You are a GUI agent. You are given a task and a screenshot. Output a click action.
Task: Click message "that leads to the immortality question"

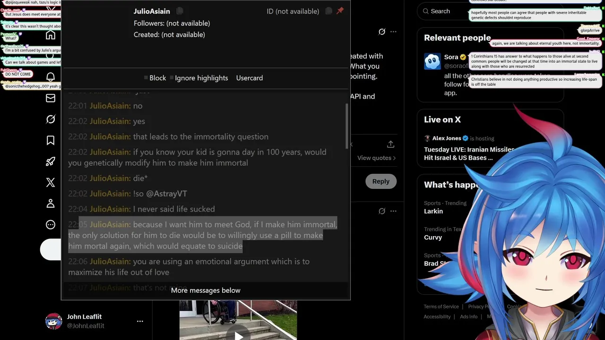200,136
